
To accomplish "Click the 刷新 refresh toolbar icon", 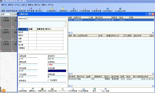I will point(3,10).
